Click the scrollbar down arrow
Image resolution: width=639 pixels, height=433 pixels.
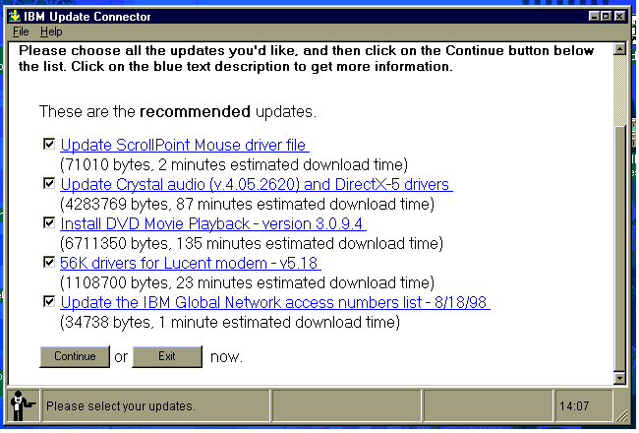point(619,377)
